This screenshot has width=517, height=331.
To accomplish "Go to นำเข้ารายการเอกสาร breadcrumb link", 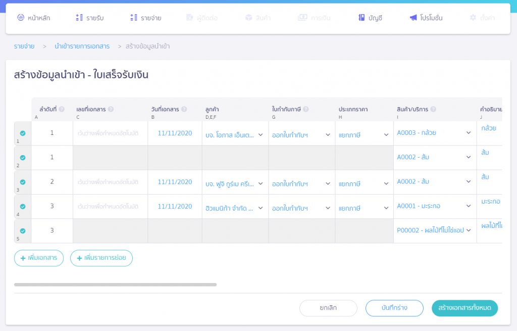I will click(82, 46).
